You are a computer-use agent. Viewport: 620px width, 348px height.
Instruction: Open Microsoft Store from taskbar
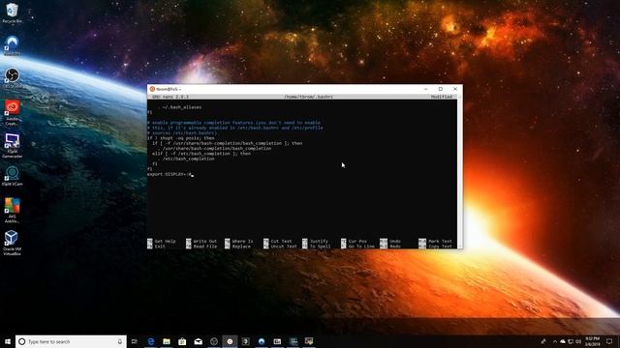(x=182, y=341)
